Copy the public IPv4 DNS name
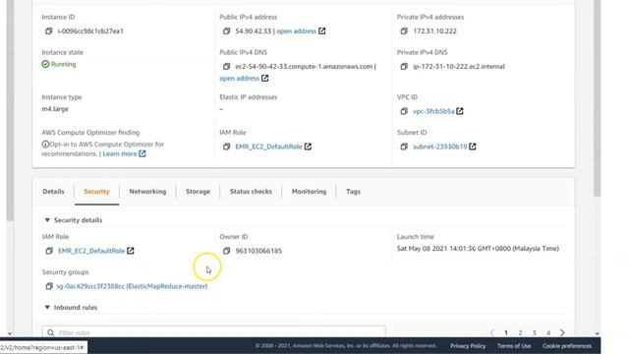The width and height of the screenshot is (629, 354). click(227, 66)
